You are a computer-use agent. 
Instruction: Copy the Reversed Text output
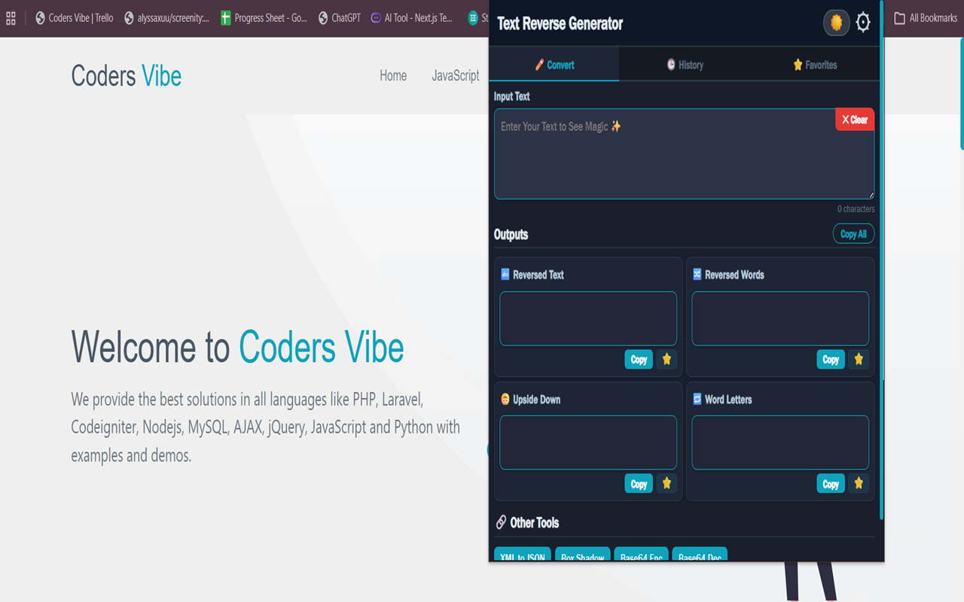[639, 360]
